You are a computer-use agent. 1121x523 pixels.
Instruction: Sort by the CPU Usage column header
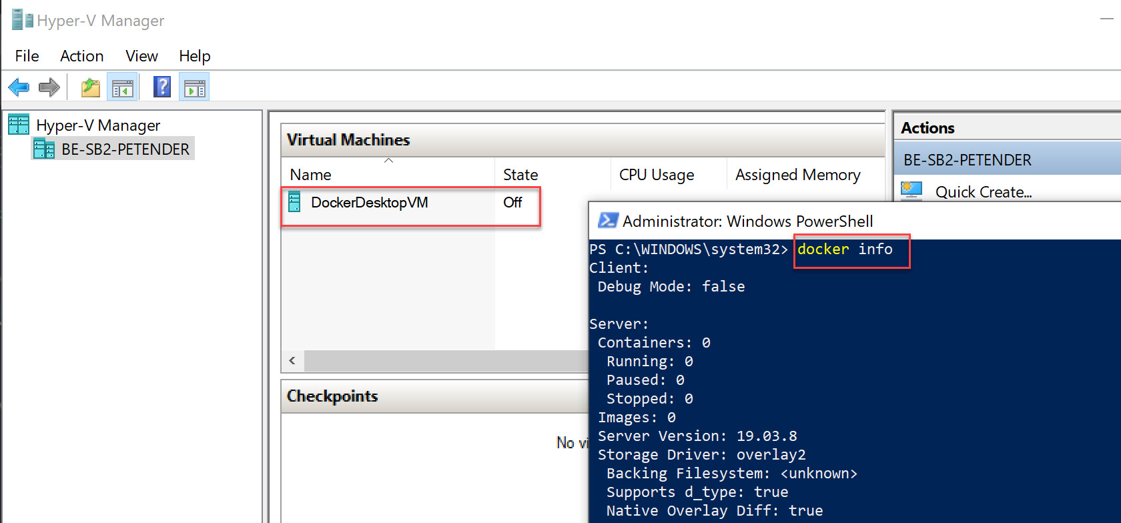pyautogui.click(x=657, y=175)
